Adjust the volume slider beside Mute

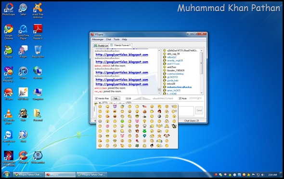(x=195, y=98)
